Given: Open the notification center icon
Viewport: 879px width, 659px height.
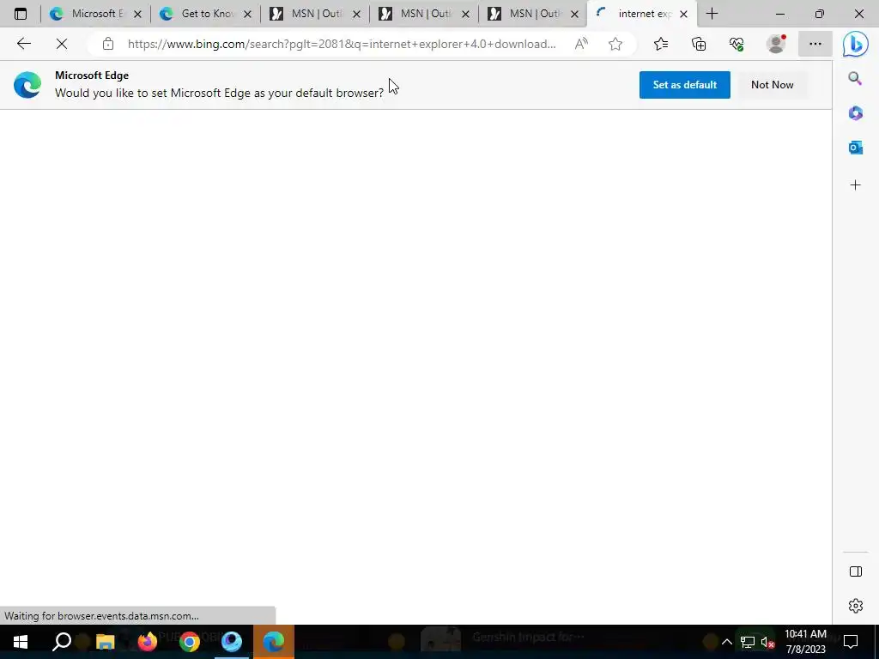Looking at the screenshot, I should (851, 641).
